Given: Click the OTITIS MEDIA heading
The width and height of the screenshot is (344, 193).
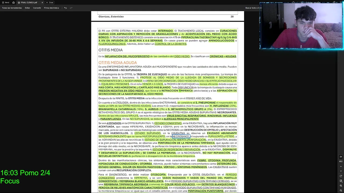Looking at the screenshot, I should [110, 50].
